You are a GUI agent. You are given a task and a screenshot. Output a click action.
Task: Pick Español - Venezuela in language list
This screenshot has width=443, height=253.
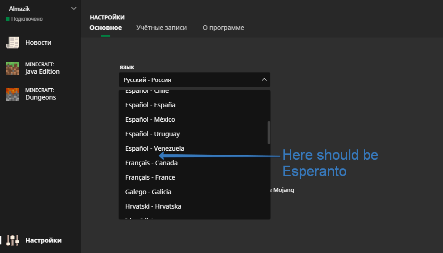[155, 148]
